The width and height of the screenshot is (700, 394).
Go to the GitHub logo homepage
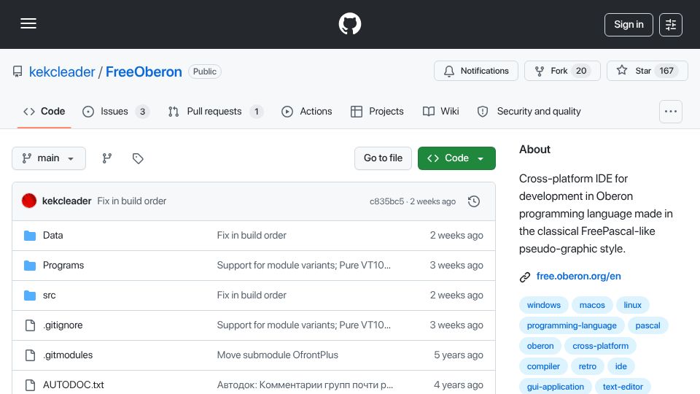(349, 23)
